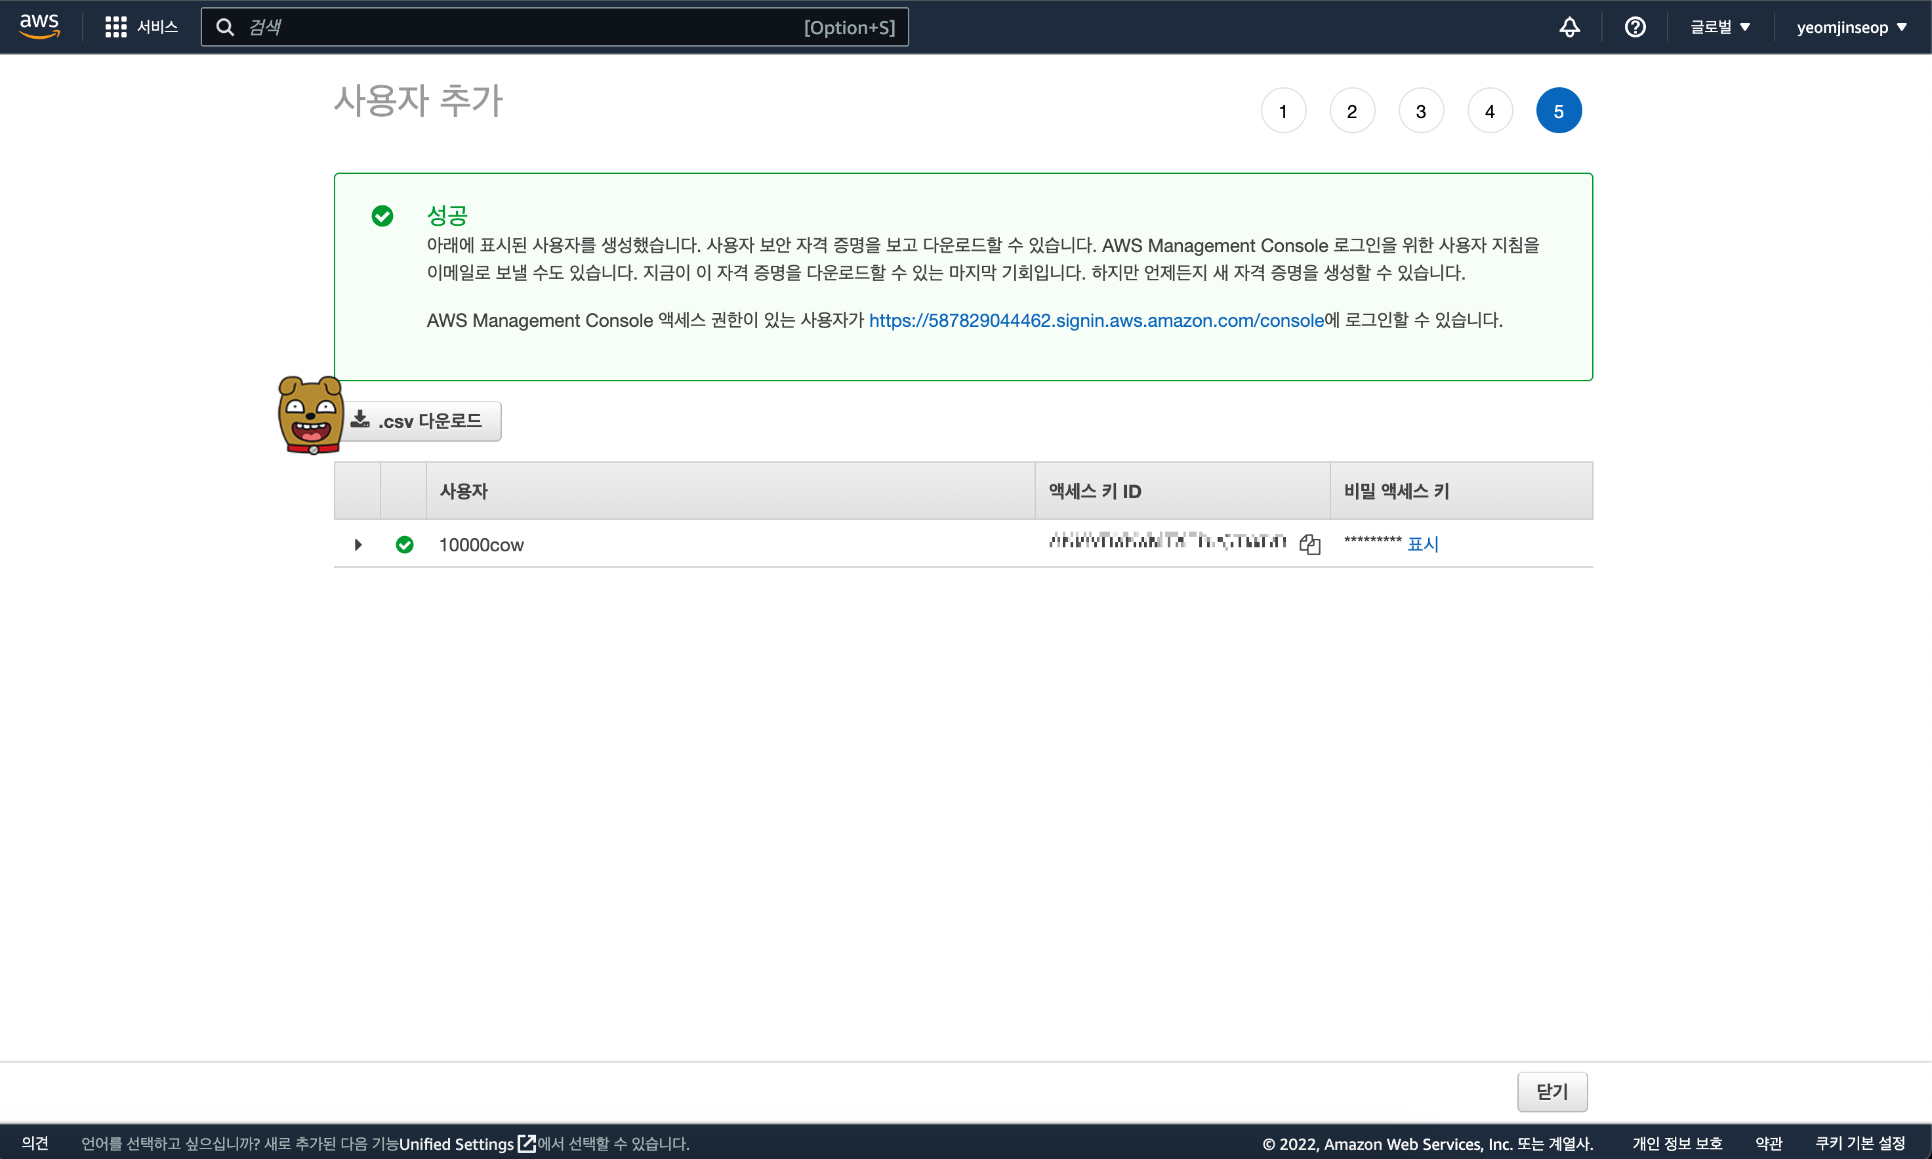Go to step 1 of wizard

point(1283,111)
